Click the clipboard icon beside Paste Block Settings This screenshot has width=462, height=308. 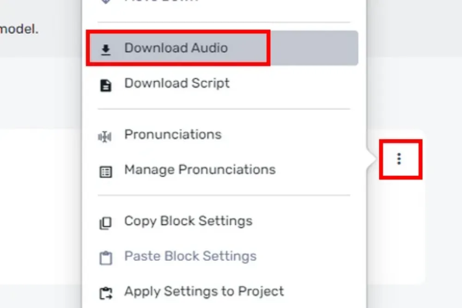point(105,258)
